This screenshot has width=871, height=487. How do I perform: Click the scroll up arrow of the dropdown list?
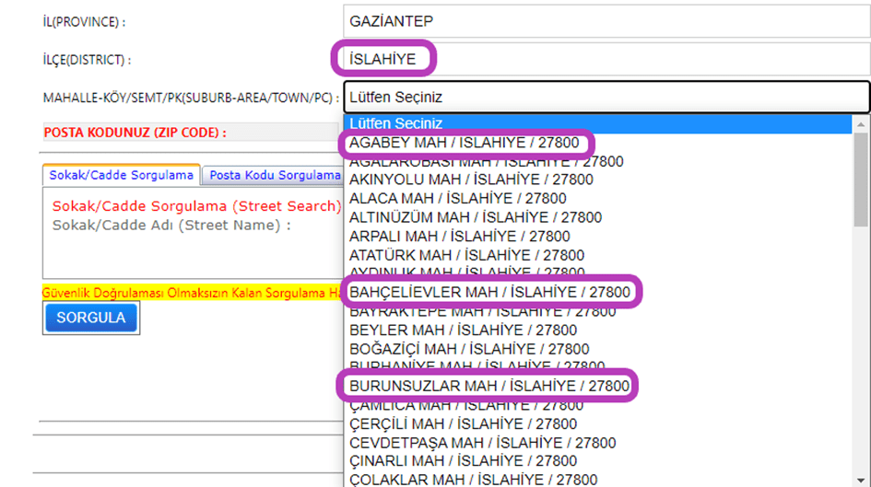tap(861, 123)
